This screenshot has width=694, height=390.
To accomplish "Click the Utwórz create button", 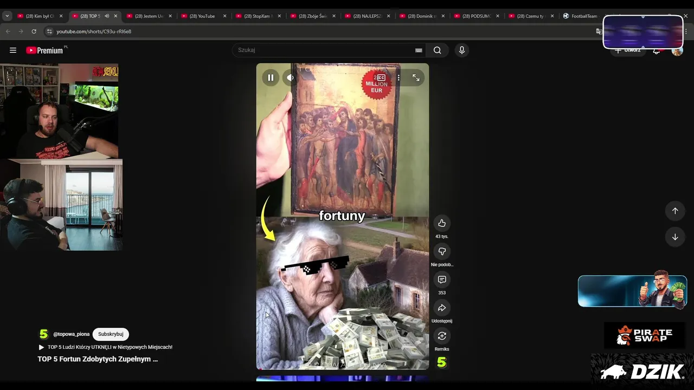I will click(628, 50).
